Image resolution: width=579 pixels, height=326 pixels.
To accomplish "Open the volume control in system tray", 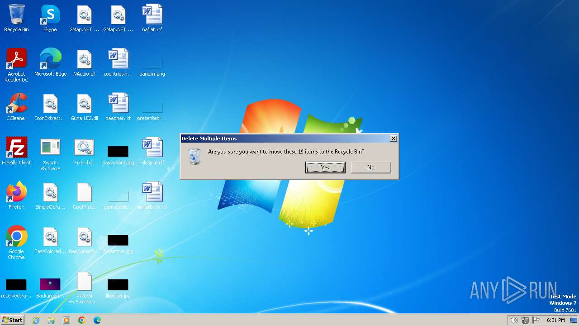I will point(514,320).
